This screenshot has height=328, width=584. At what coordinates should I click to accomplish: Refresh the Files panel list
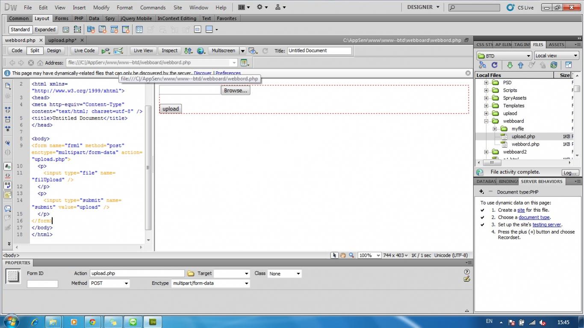click(x=495, y=65)
